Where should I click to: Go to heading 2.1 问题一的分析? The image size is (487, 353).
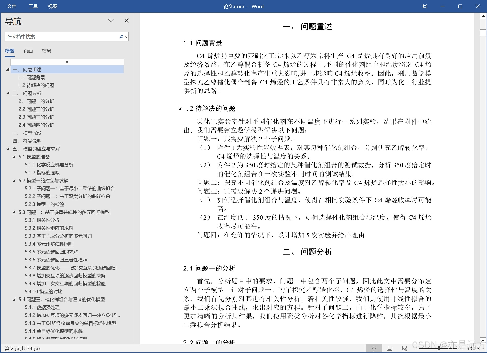36,101
